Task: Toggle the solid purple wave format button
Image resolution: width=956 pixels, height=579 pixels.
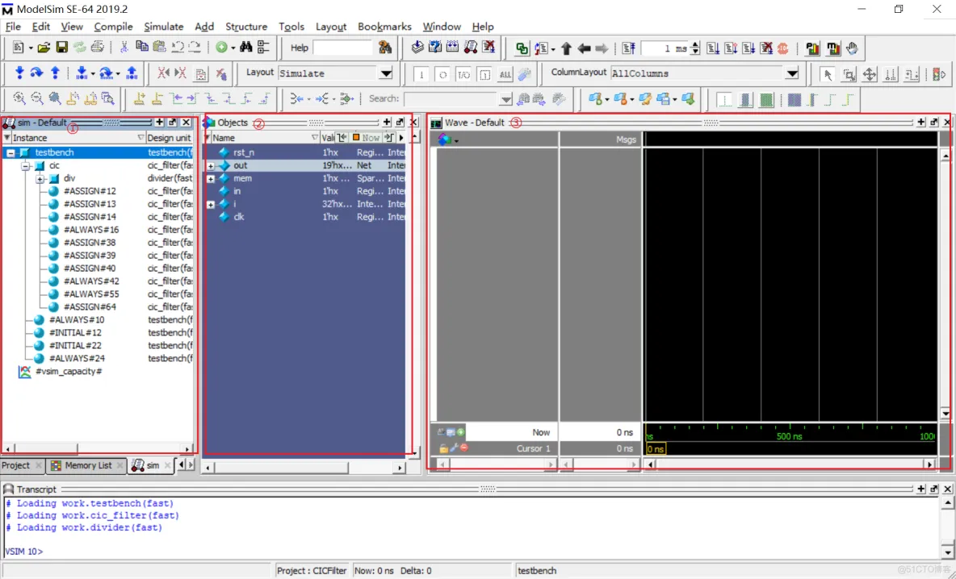Action: click(x=794, y=99)
